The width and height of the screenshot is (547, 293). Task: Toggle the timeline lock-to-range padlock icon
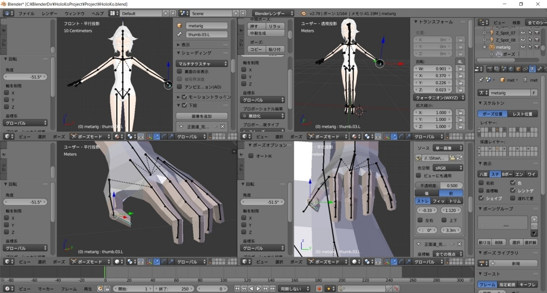(107, 289)
